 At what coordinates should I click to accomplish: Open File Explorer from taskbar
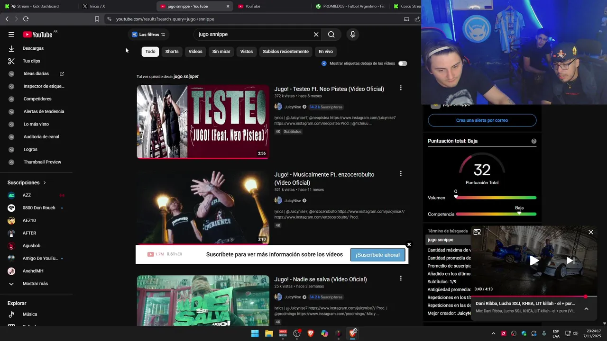[x=269, y=333]
